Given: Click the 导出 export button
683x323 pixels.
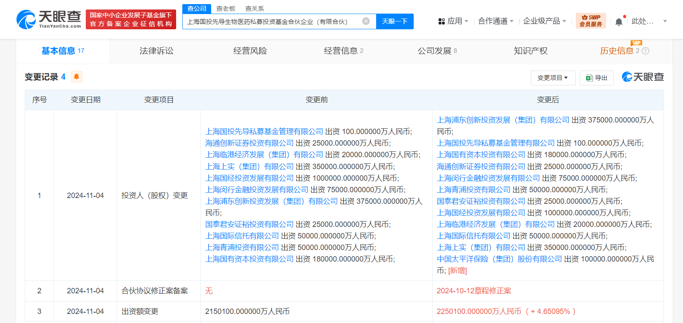Looking at the screenshot, I should point(596,78).
